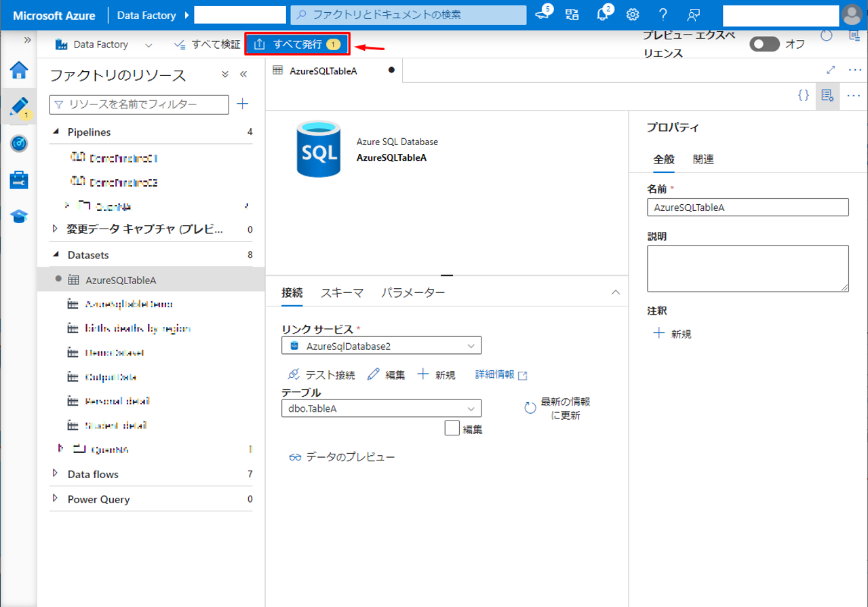Click the plus icon to add resource

[243, 104]
